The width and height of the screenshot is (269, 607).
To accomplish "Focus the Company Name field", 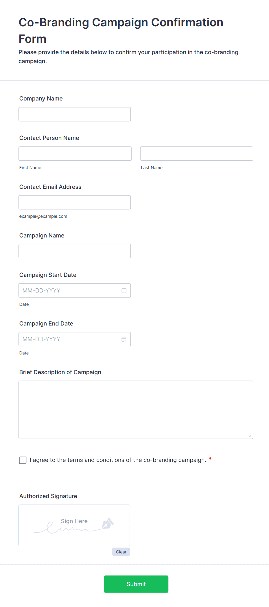I will (75, 114).
